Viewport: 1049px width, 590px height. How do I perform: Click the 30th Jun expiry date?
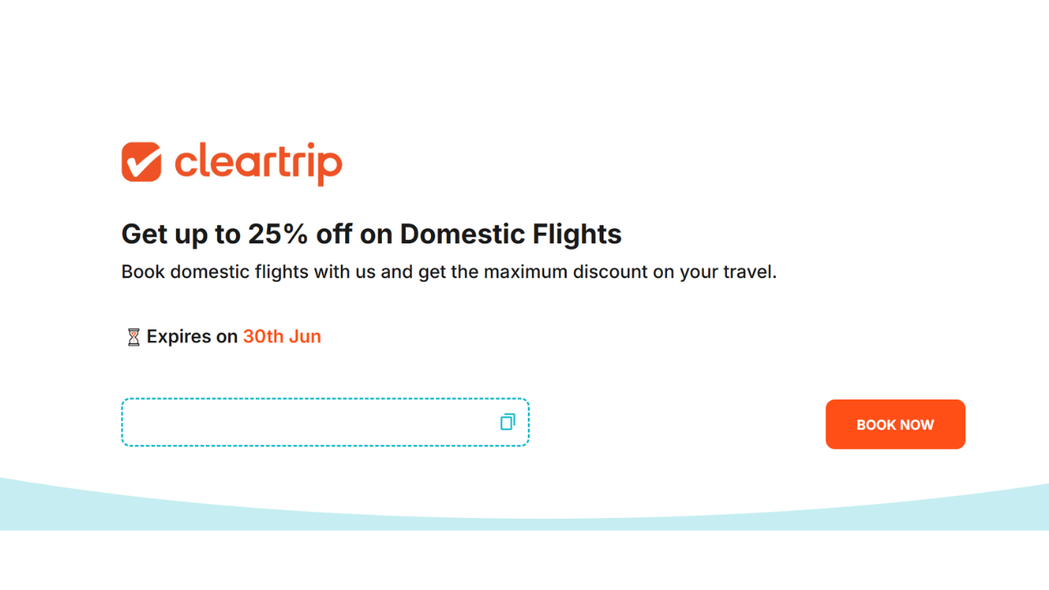[282, 337]
